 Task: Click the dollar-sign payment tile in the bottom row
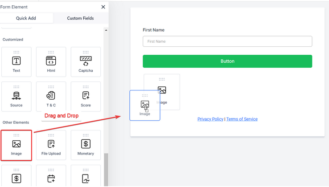click(x=16, y=176)
